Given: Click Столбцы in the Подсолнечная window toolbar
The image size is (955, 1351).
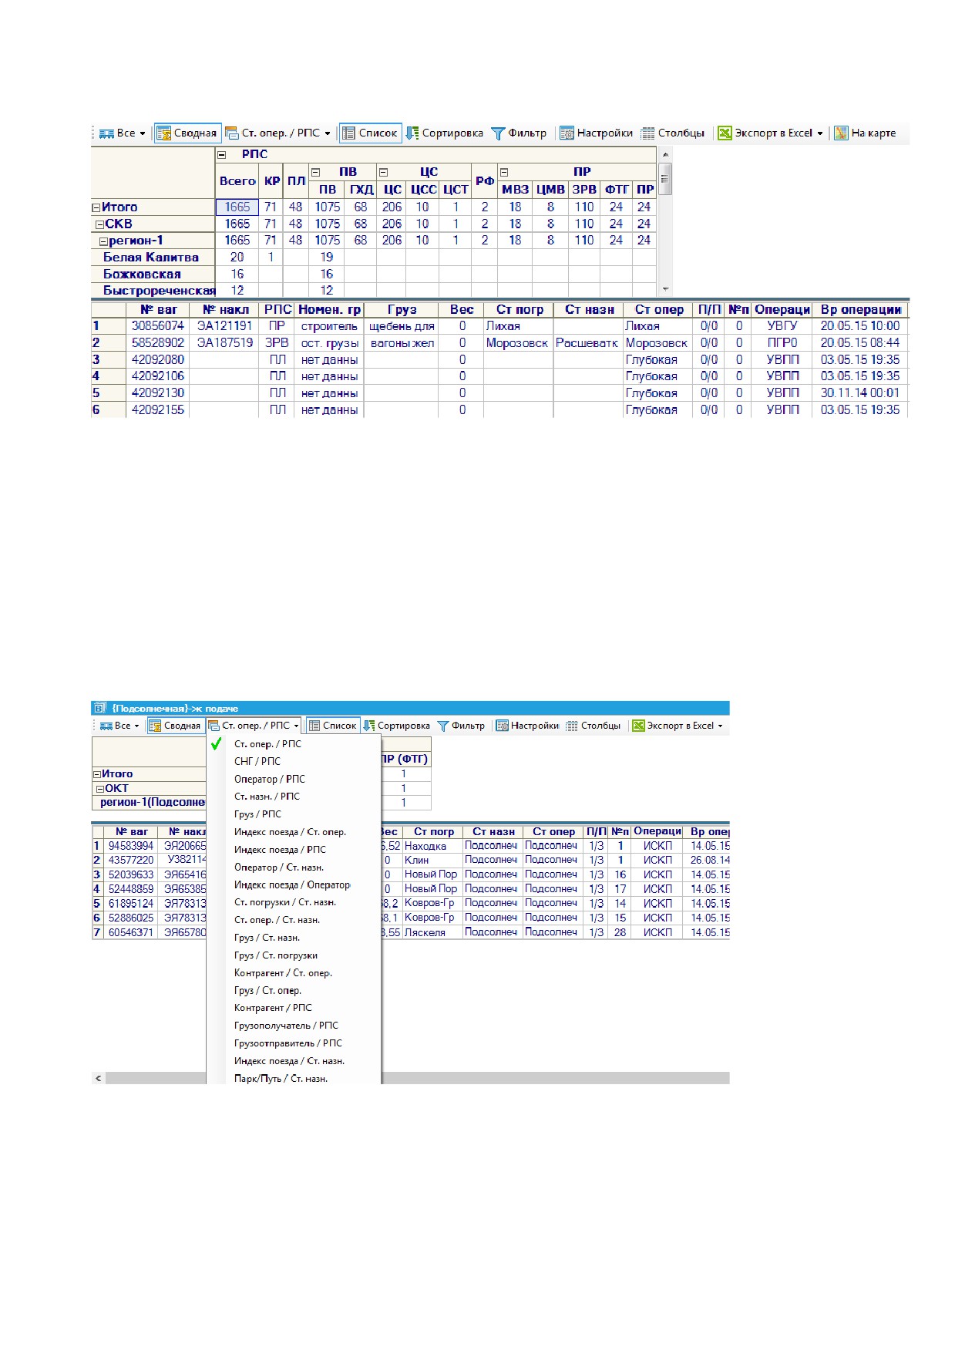Looking at the screenshot, I should (594, 726).
